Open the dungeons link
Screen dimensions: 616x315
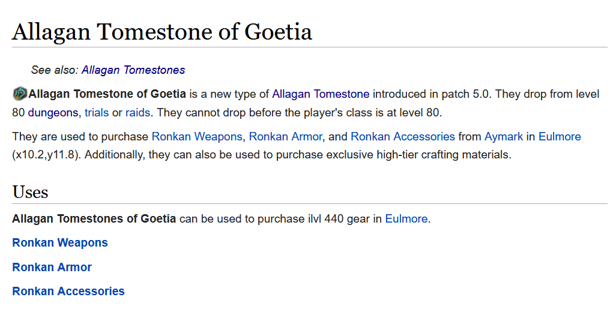pyautogui.click(x=53, y=112)
